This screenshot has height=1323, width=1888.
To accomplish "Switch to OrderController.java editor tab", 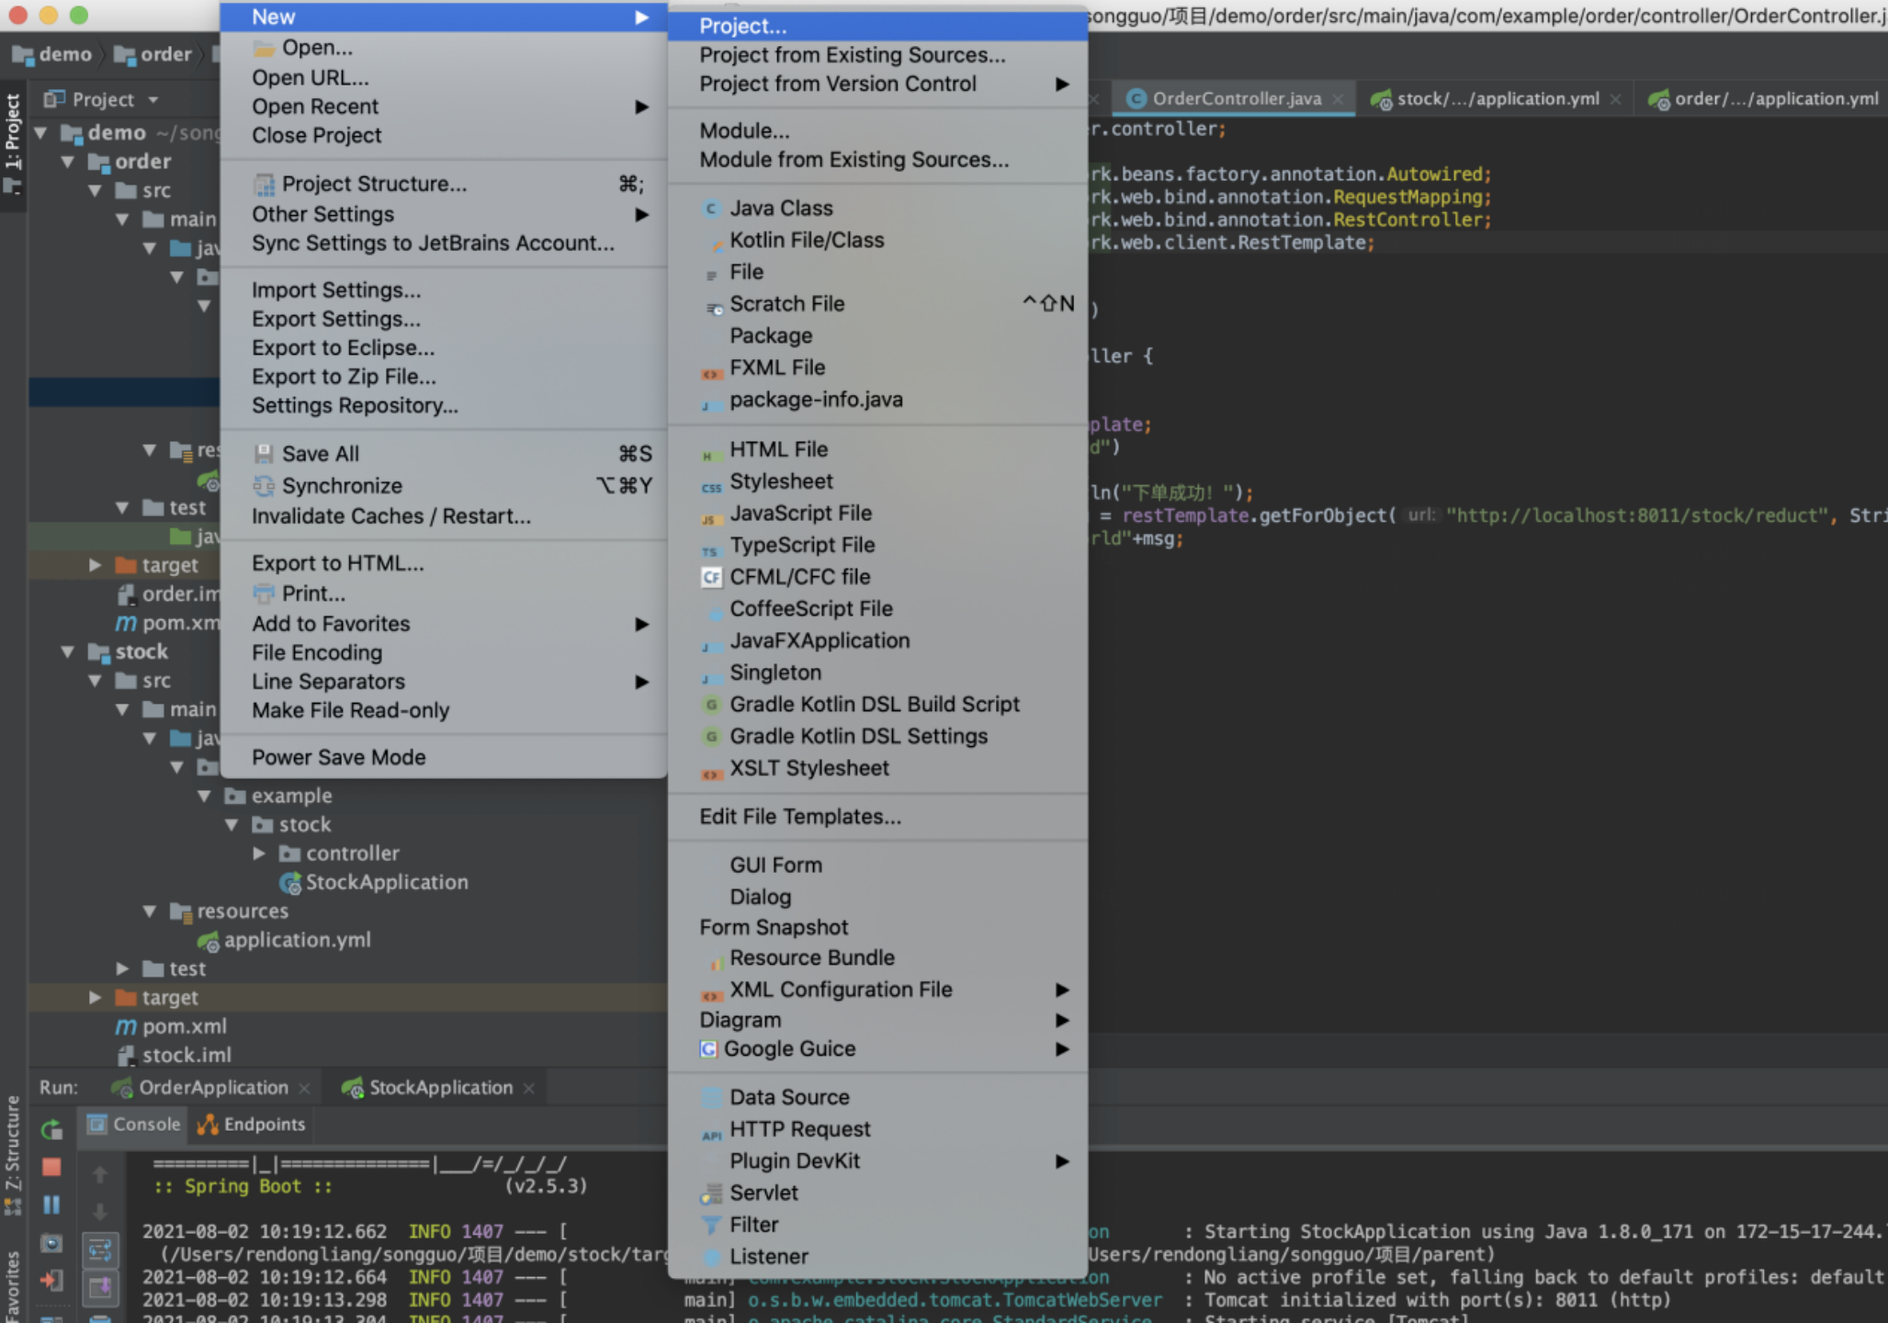I will click(1234, 98).
